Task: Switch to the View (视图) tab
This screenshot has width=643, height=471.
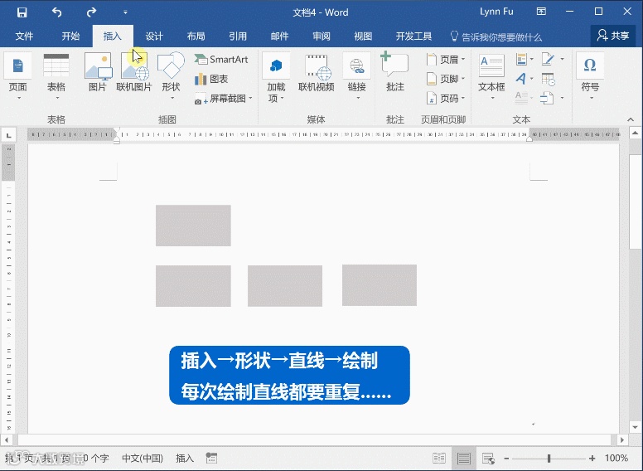Action: click(x=363, y=36)
